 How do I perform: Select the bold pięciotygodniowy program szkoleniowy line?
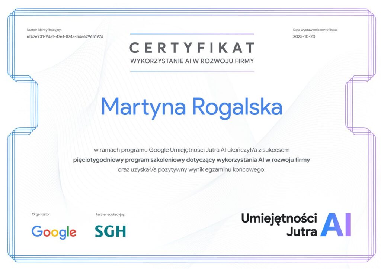coord(192,160)
